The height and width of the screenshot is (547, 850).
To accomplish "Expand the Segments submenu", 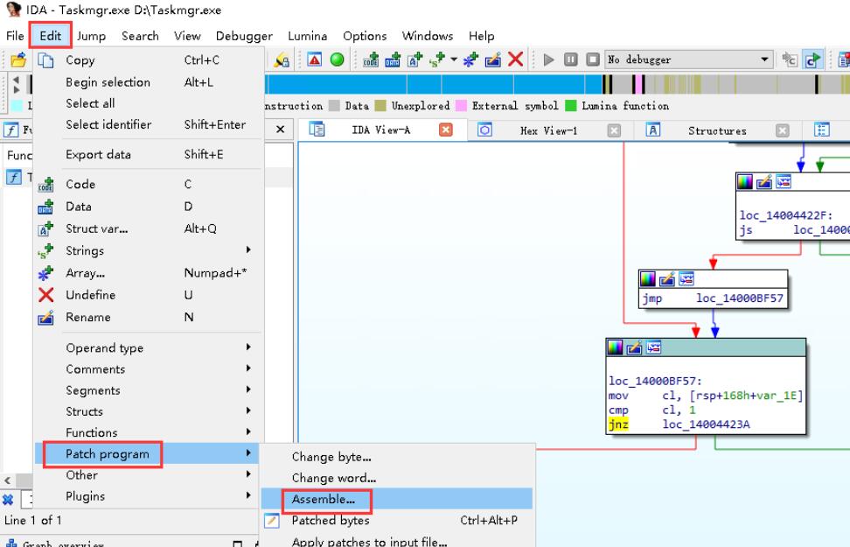I will point(248,389).
